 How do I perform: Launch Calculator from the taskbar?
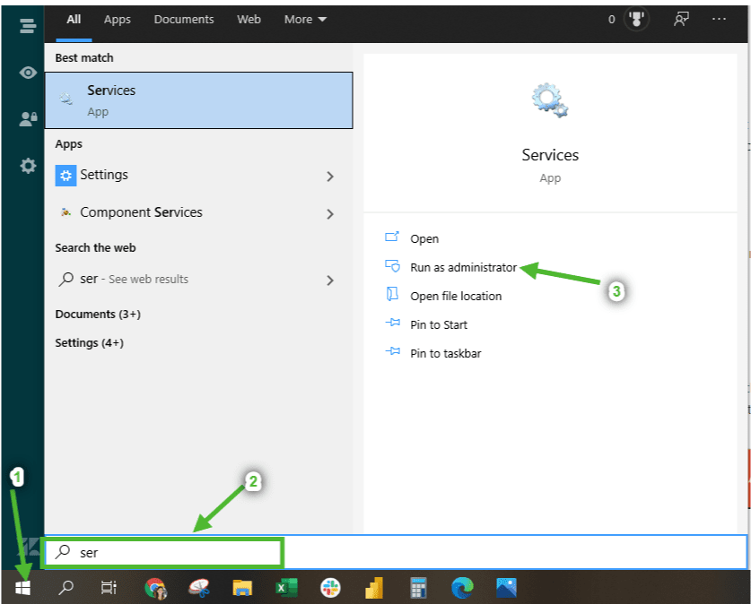coord(418,588)
